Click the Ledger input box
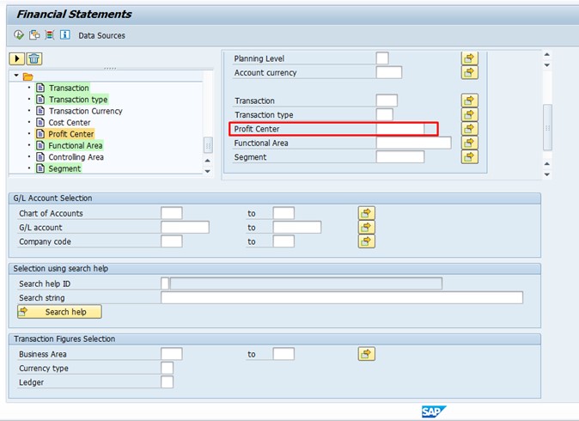Image resolution: width=579 pixels, height=421 pixels. [x=167, y=382]
